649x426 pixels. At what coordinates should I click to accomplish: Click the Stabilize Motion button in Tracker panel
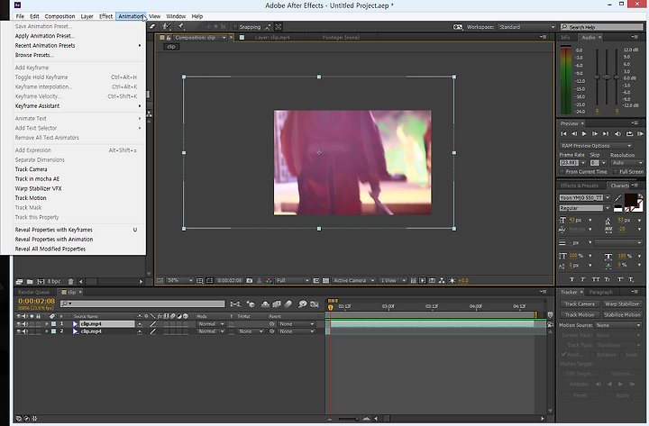click(x=622, y=314)
